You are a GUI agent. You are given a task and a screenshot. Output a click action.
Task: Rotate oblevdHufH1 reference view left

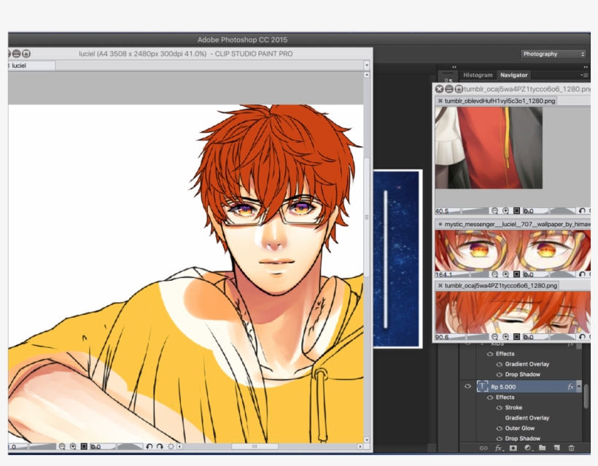(x=582, y=211)
